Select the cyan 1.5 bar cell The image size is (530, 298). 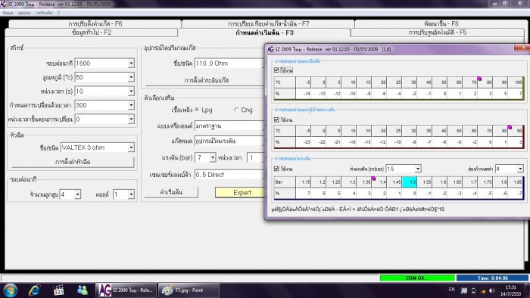(410, 182)
